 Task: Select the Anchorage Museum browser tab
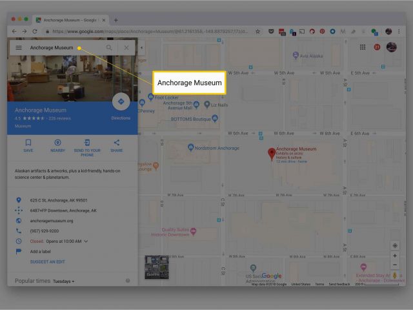point(70,20)
